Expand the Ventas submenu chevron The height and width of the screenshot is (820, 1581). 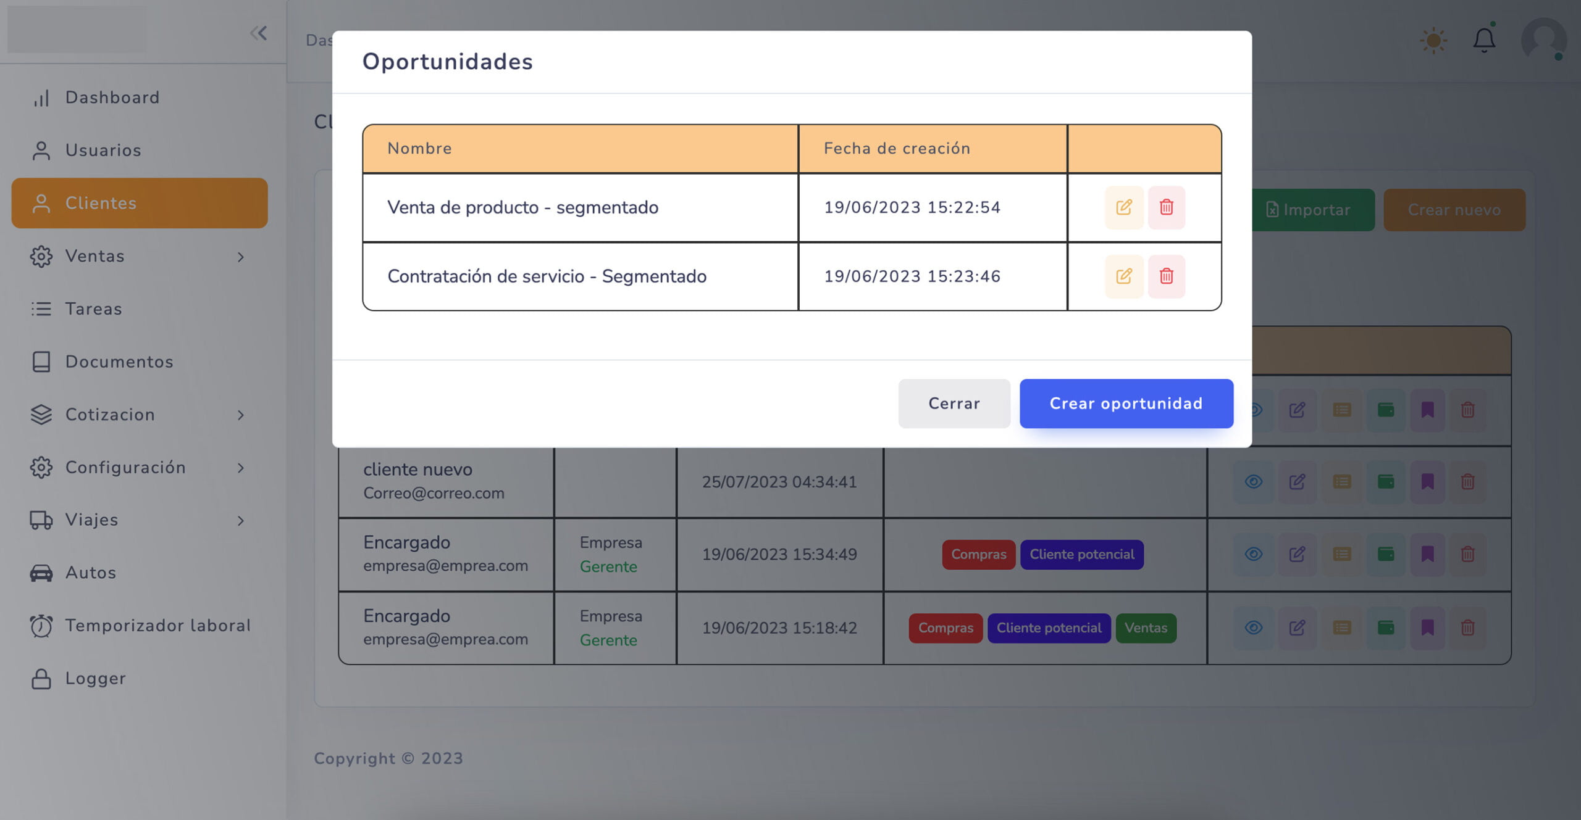tap(241, 257)
